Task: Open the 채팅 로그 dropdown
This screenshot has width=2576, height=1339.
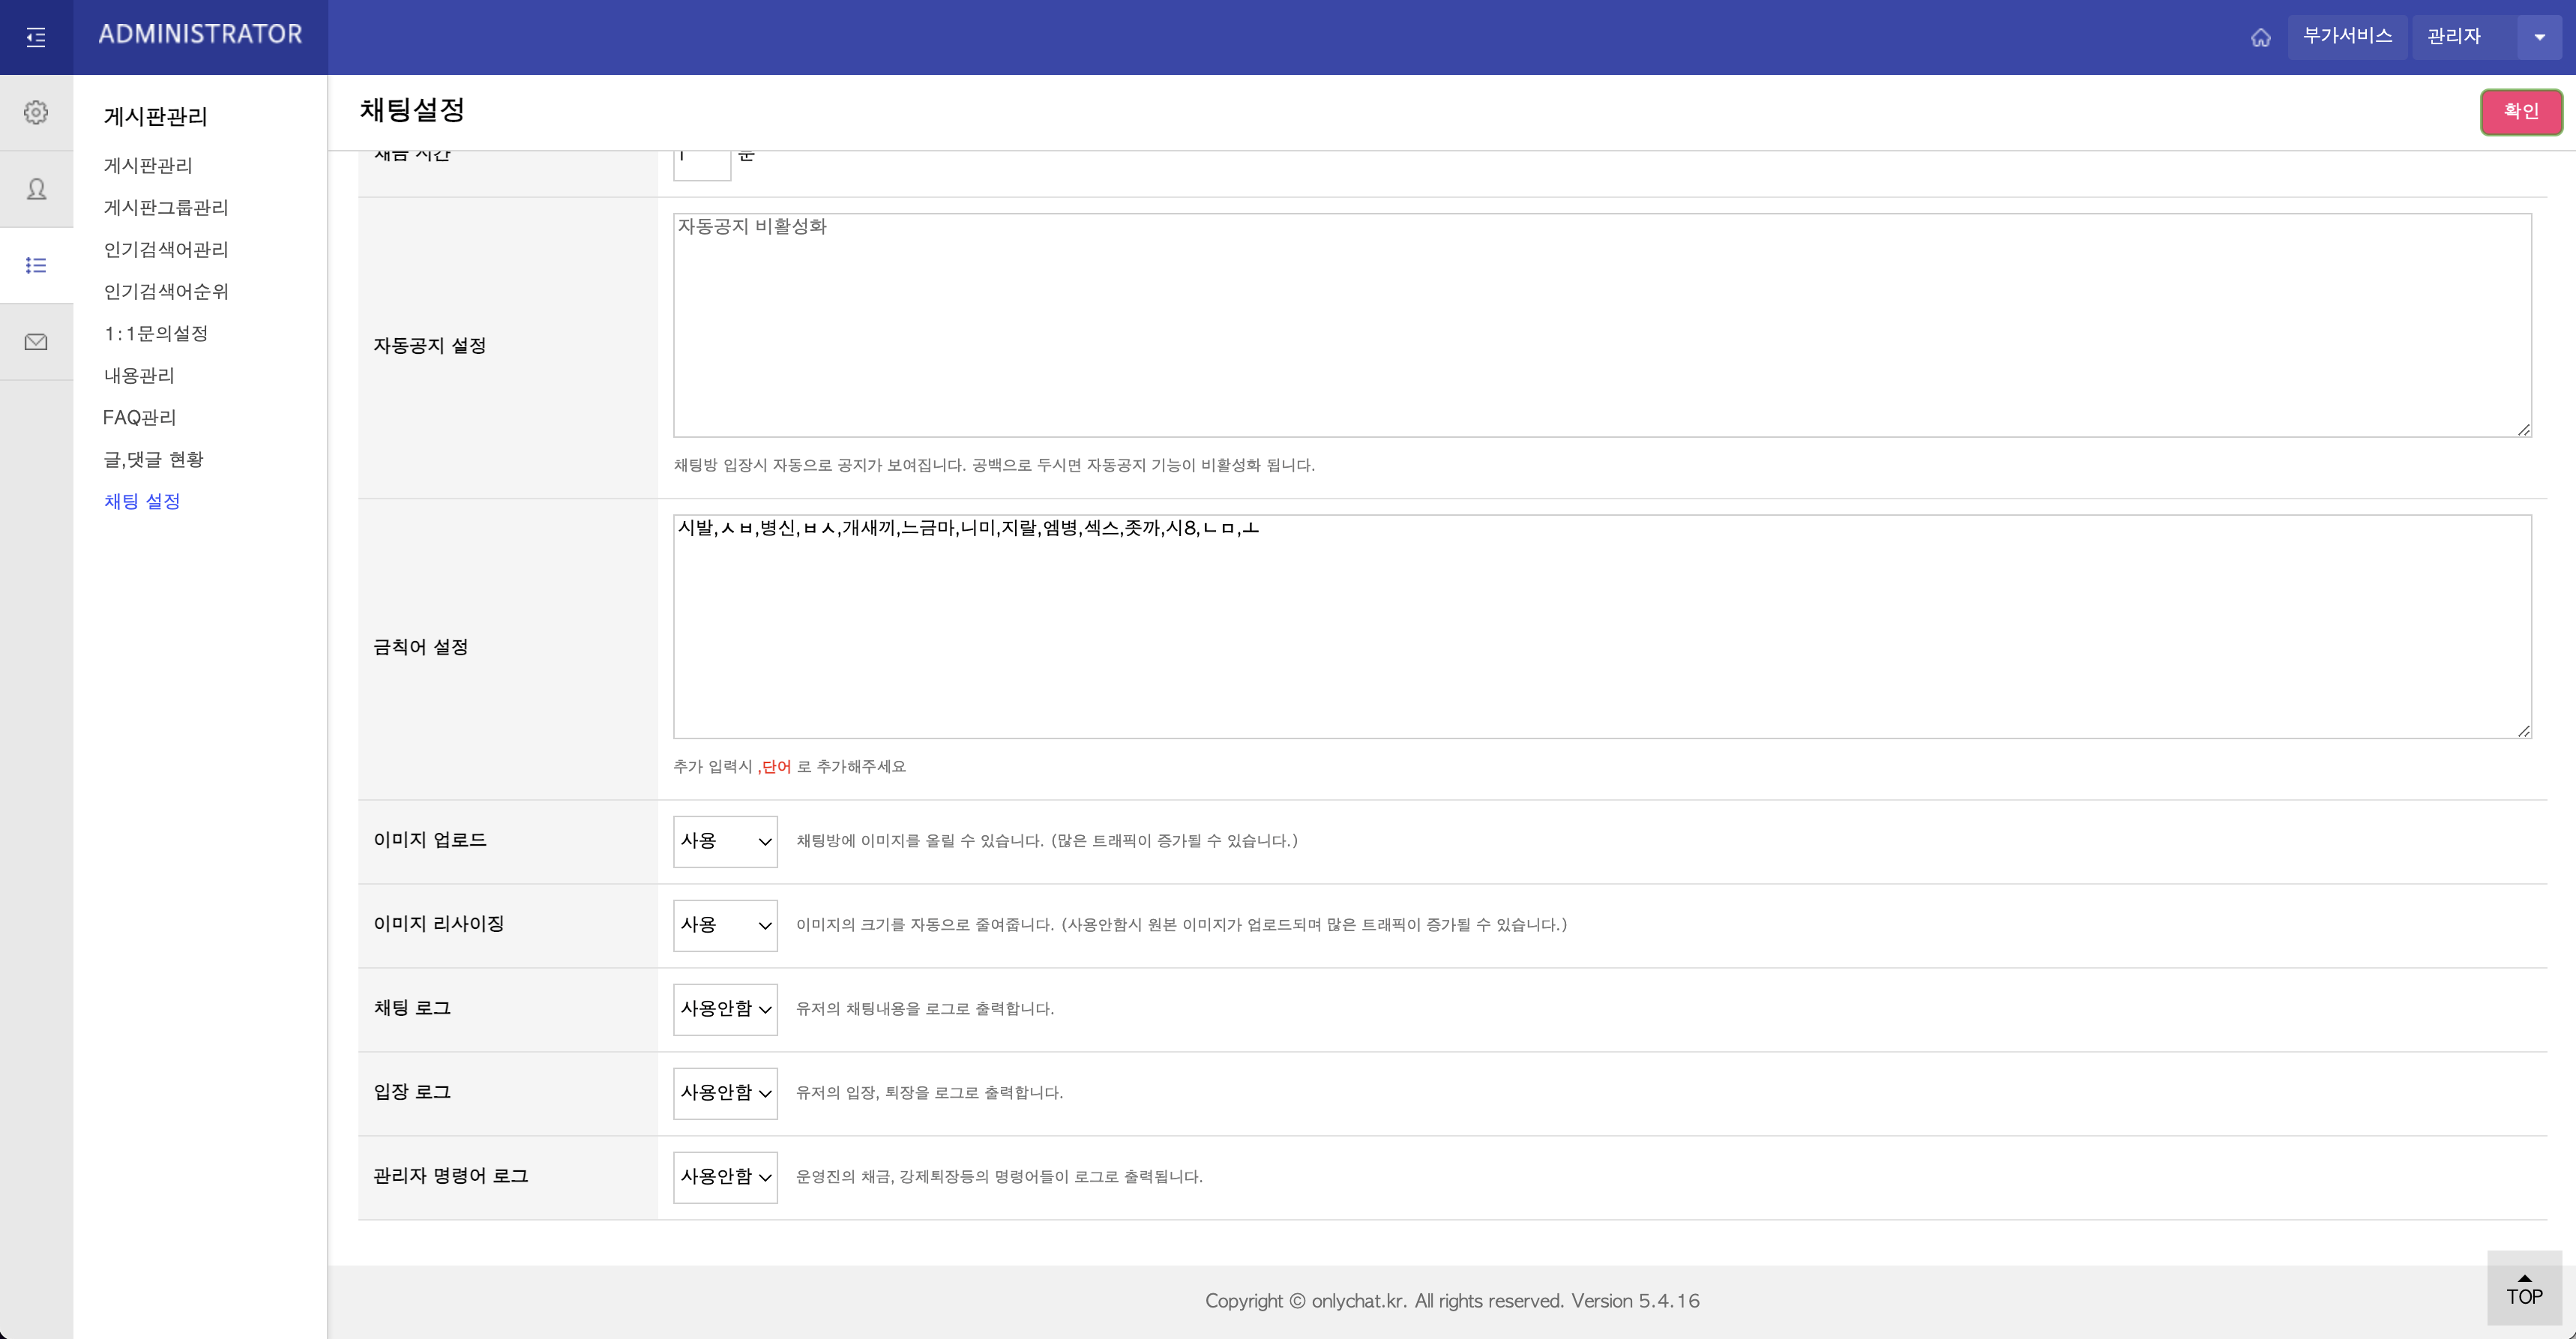Action: click(x=725, y=1009)
